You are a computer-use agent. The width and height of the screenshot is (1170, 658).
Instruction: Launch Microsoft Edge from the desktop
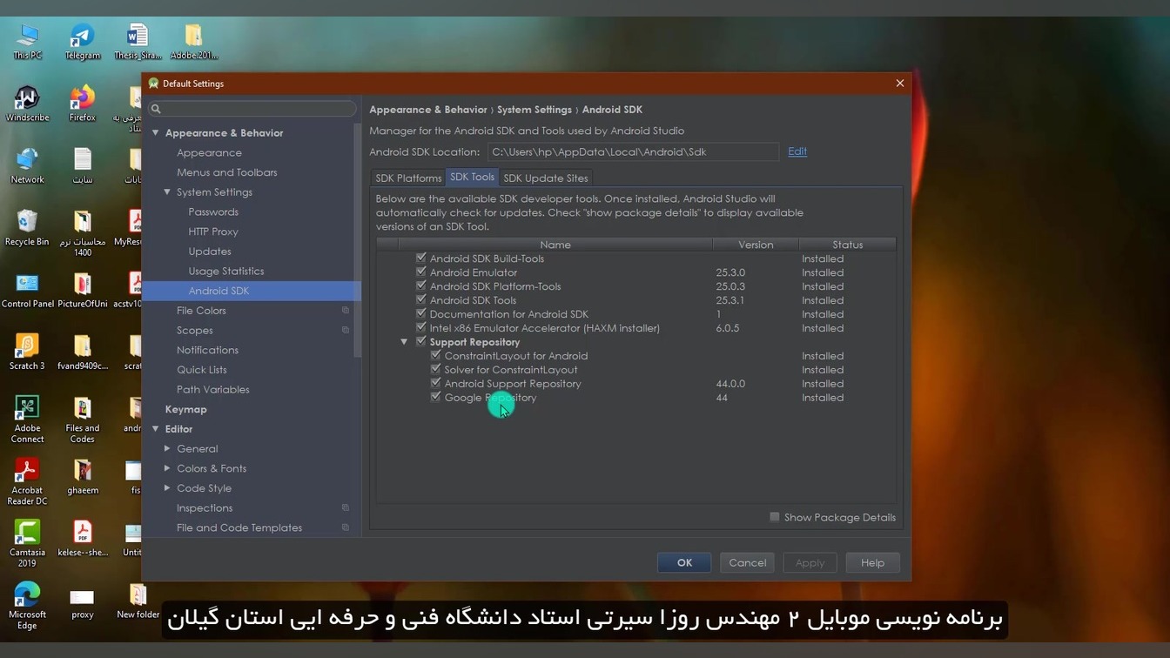tap(27, 606)
